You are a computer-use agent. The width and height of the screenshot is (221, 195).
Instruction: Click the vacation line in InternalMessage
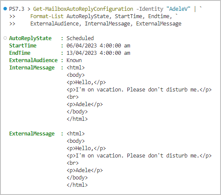139,90
